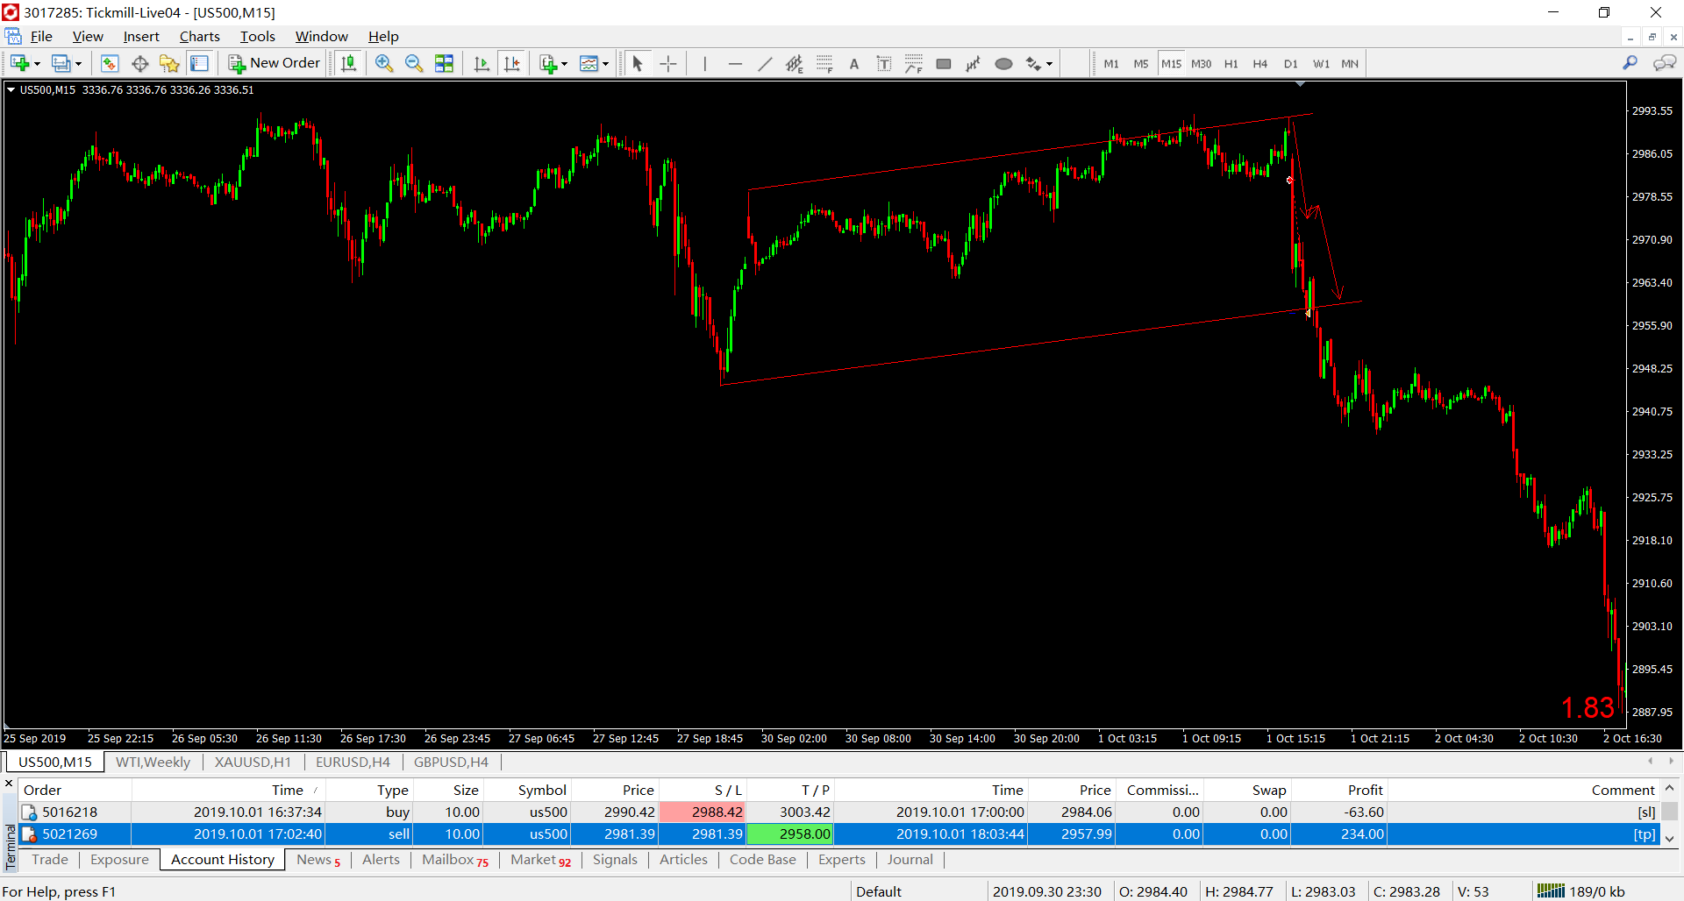1684x901 pixels.
Task: Zoom out on the chart
Action: pyautogui.click(x=414, y=63)
